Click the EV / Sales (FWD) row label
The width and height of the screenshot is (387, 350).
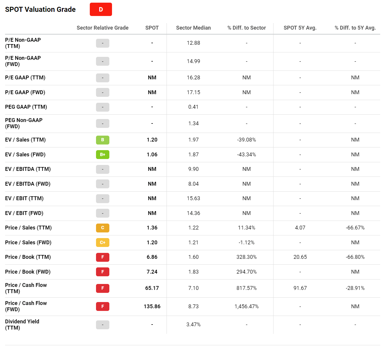pyautogui.click(x=25, y=155)
